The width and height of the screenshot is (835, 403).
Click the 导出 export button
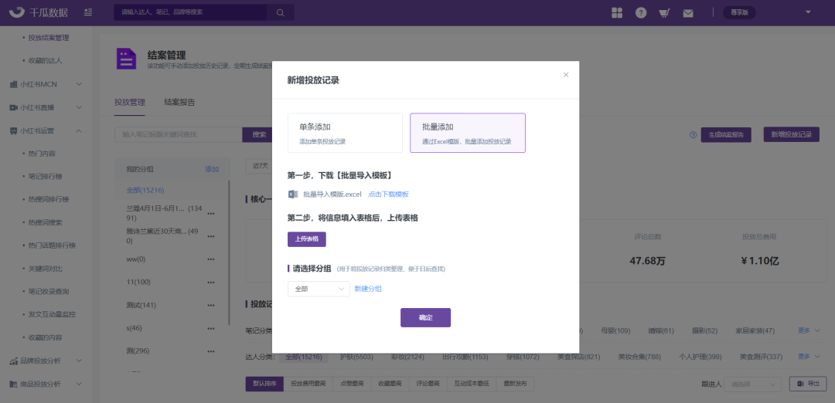808,384
